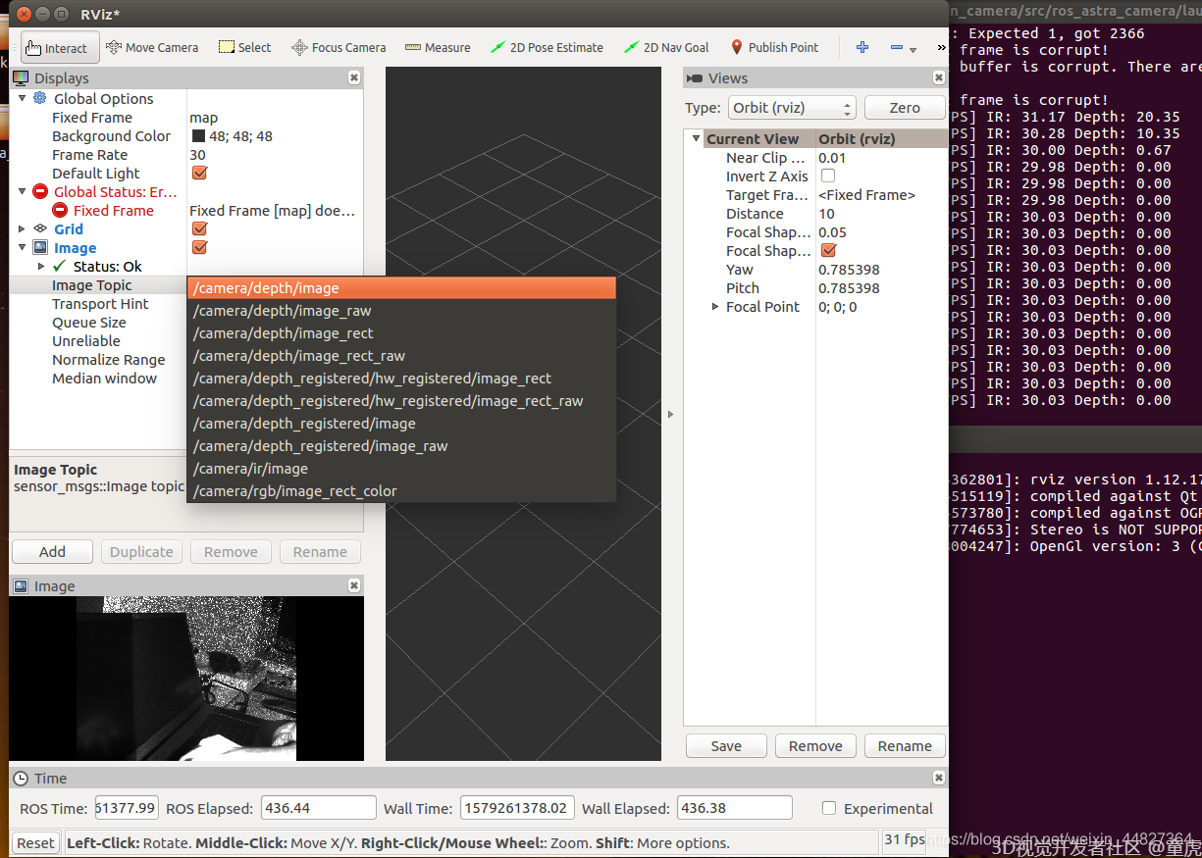
Task: Activate the Focus Camera tool
Action: (340, 47)
